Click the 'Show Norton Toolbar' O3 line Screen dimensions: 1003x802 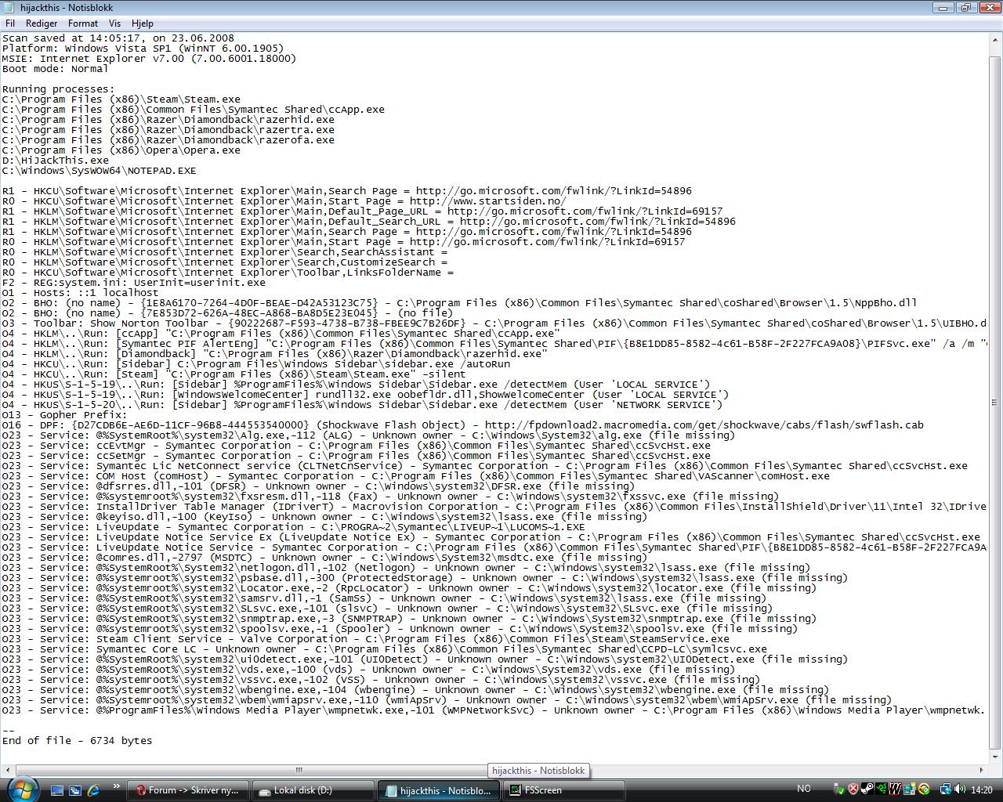click(x=494, y=323)
